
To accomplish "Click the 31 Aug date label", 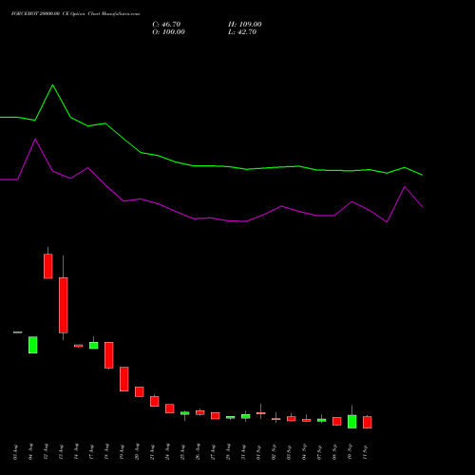I will (243, 451).
